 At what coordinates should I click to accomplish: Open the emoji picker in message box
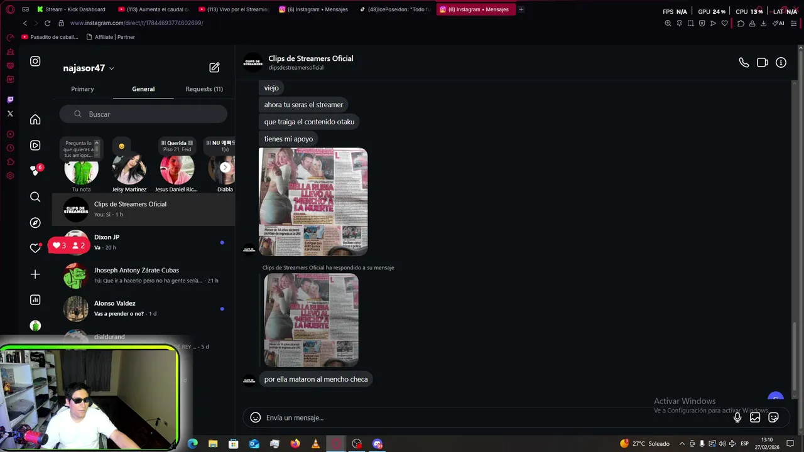point(256,417)
